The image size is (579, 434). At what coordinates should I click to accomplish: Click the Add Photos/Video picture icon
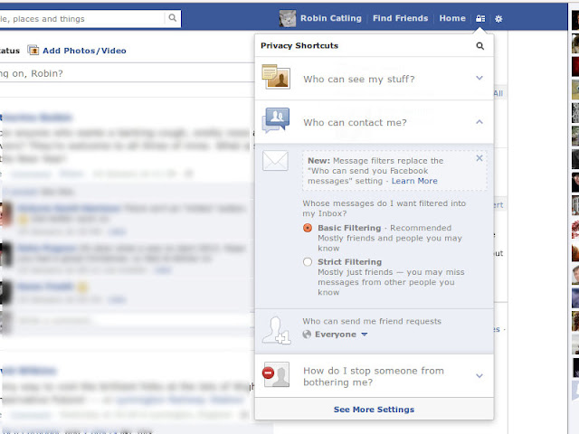pos(33,51)
